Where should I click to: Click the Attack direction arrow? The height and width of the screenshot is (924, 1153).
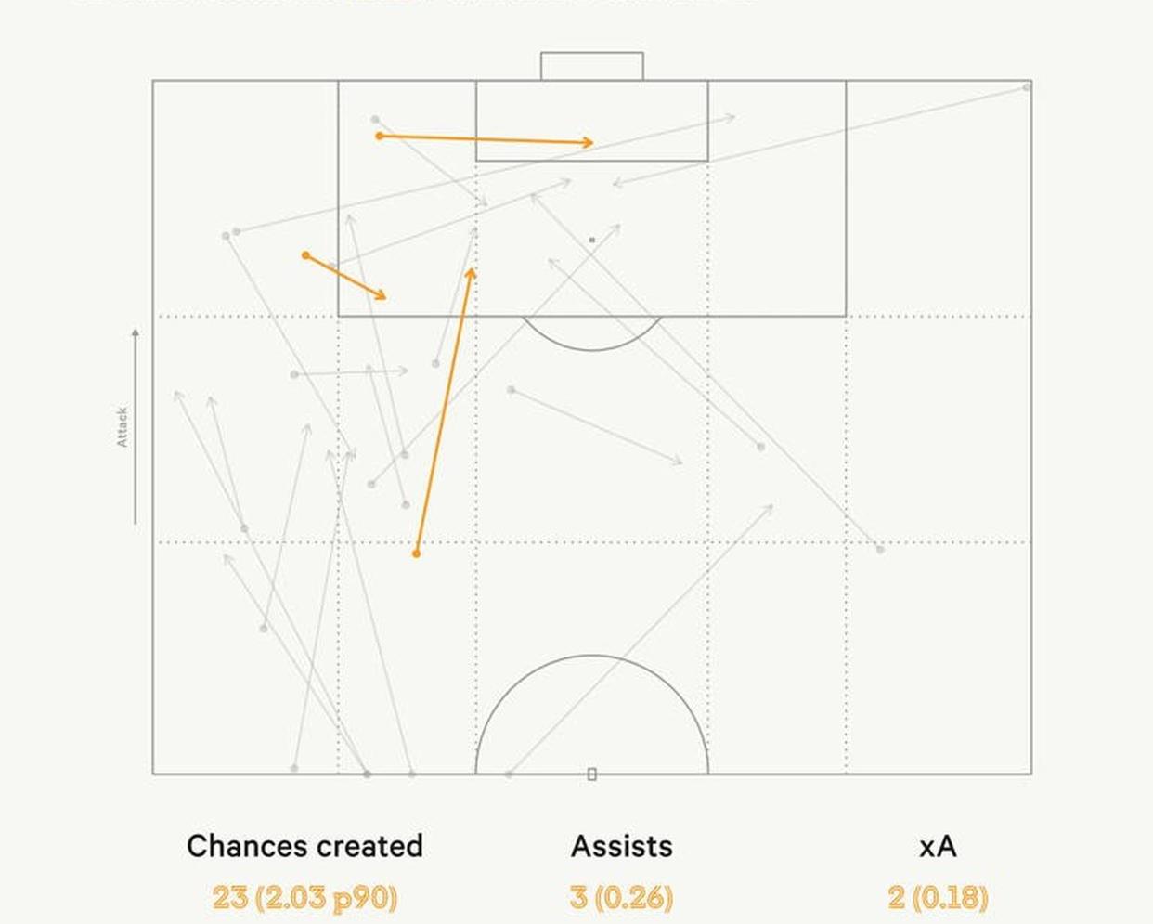point(136,426)
